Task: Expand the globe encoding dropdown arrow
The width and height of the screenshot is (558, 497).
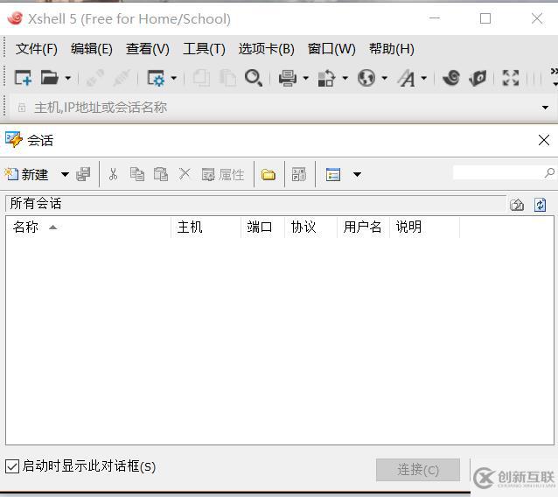Action: click(384, 78)
